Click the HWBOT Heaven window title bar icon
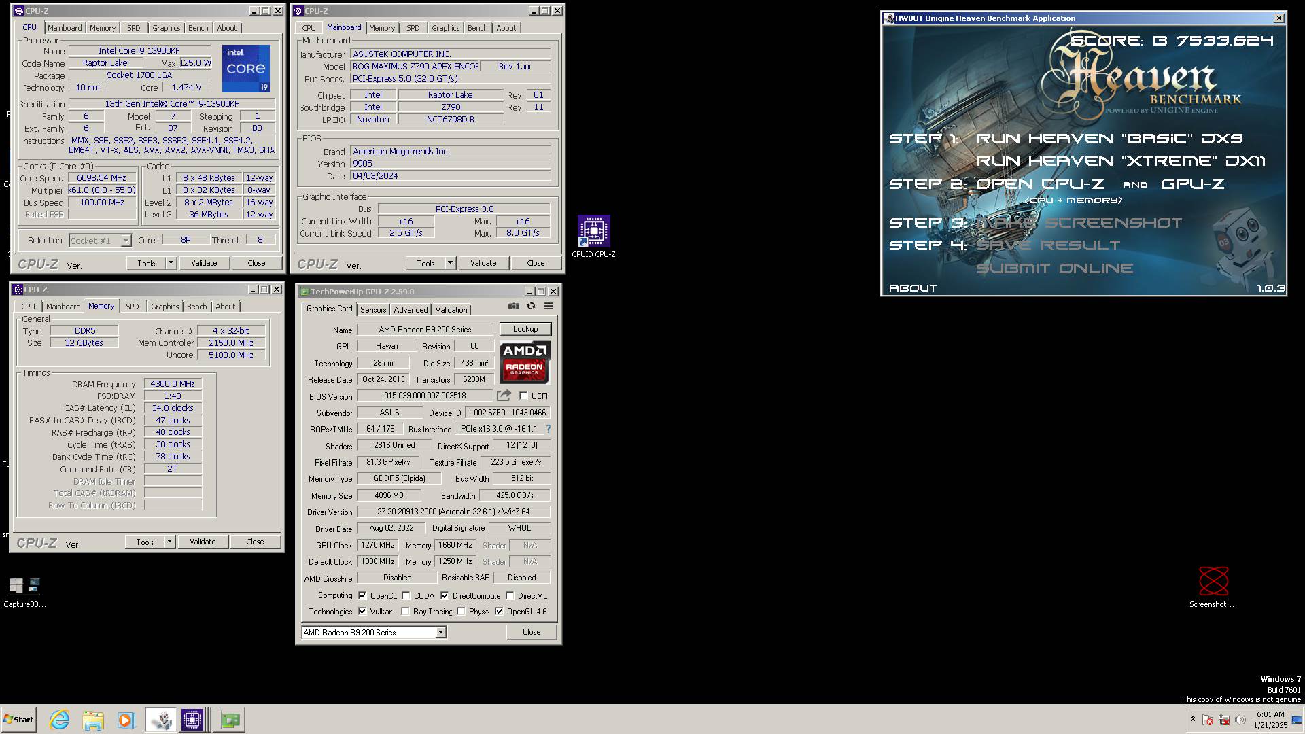 point(889,18)
